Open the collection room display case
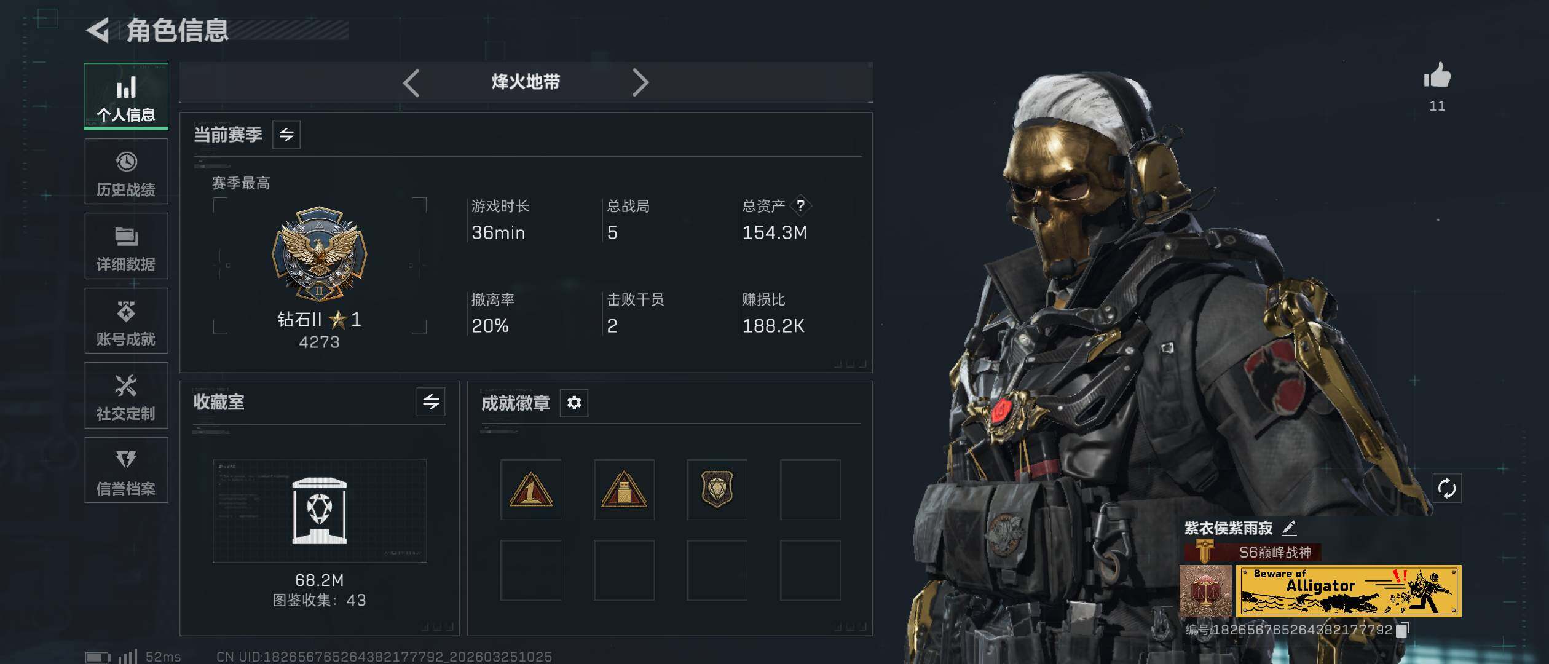This screenshot has height=664, width=1549. click(320, 511)
